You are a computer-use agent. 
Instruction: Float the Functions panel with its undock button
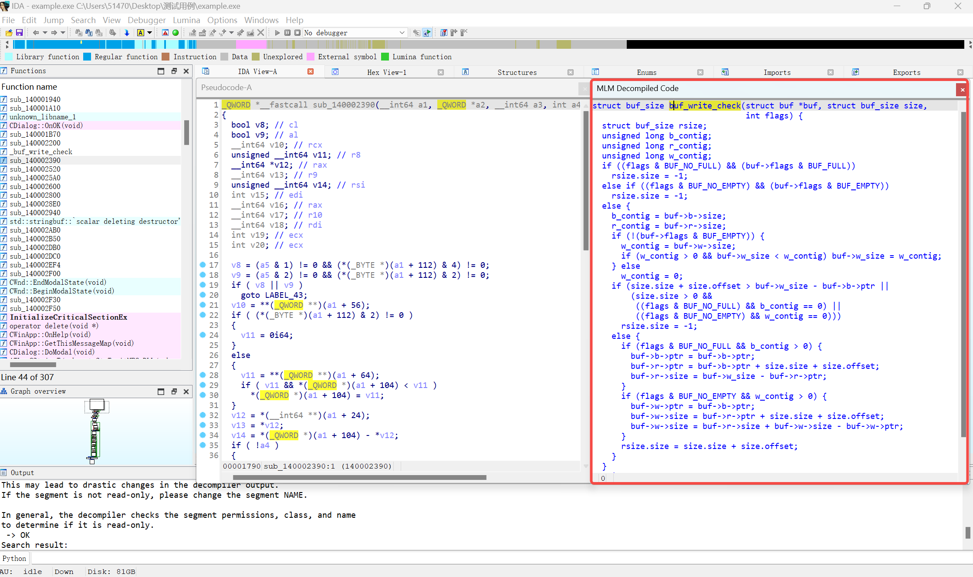[174, 71]
